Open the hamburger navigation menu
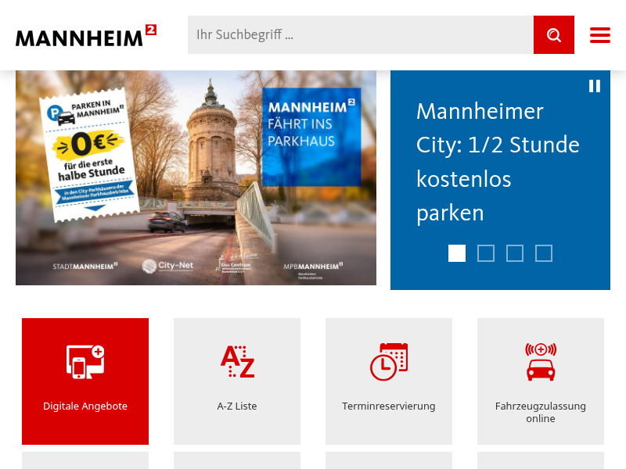 pos(600,35)
